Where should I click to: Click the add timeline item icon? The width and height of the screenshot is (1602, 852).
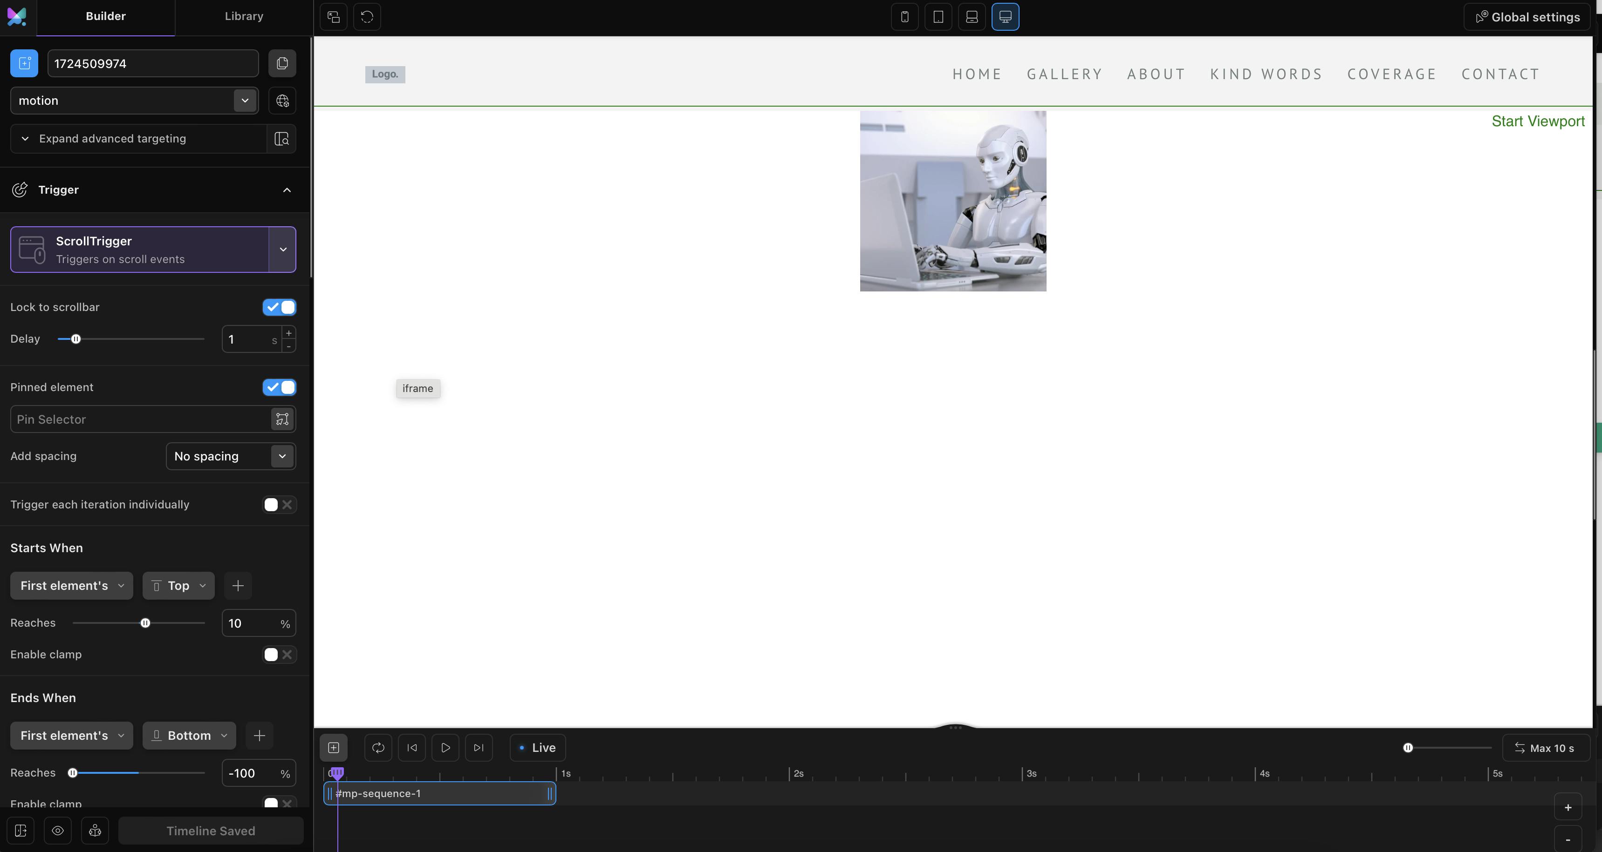point(334,748)
